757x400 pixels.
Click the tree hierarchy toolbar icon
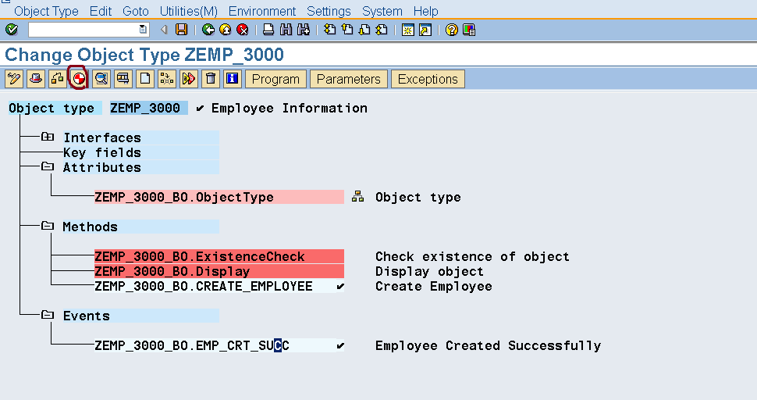(167, 79)
